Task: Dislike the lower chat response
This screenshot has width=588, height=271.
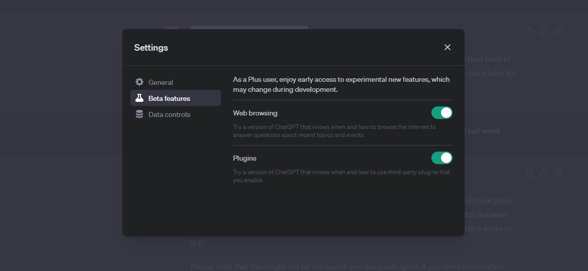Action: tap(557, 173)
